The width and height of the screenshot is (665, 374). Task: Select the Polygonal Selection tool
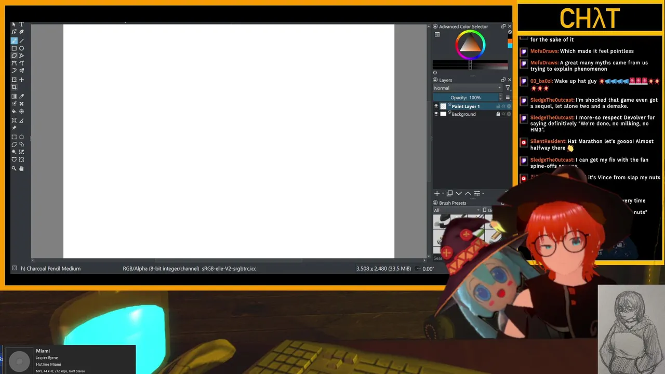tap(14, 144)
